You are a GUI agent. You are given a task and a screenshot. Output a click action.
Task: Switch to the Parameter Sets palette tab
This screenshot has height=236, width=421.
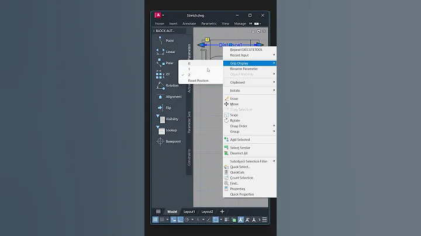189,122
